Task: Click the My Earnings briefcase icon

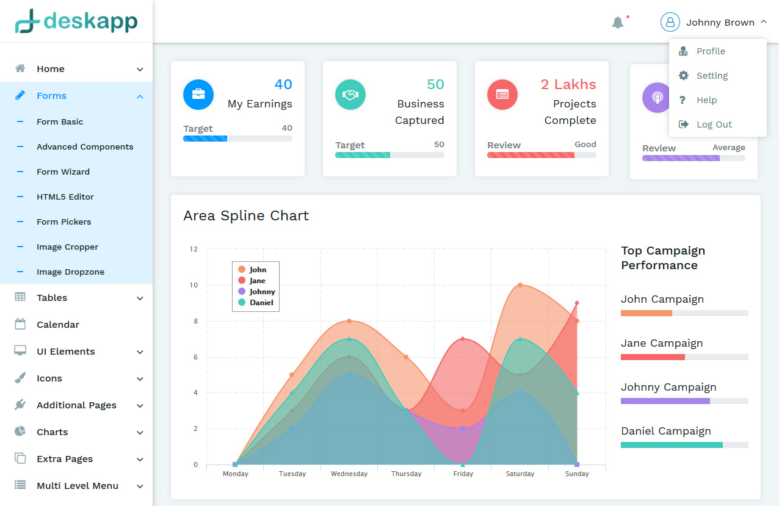Action: pyautogui.click(x=198, y=95)
